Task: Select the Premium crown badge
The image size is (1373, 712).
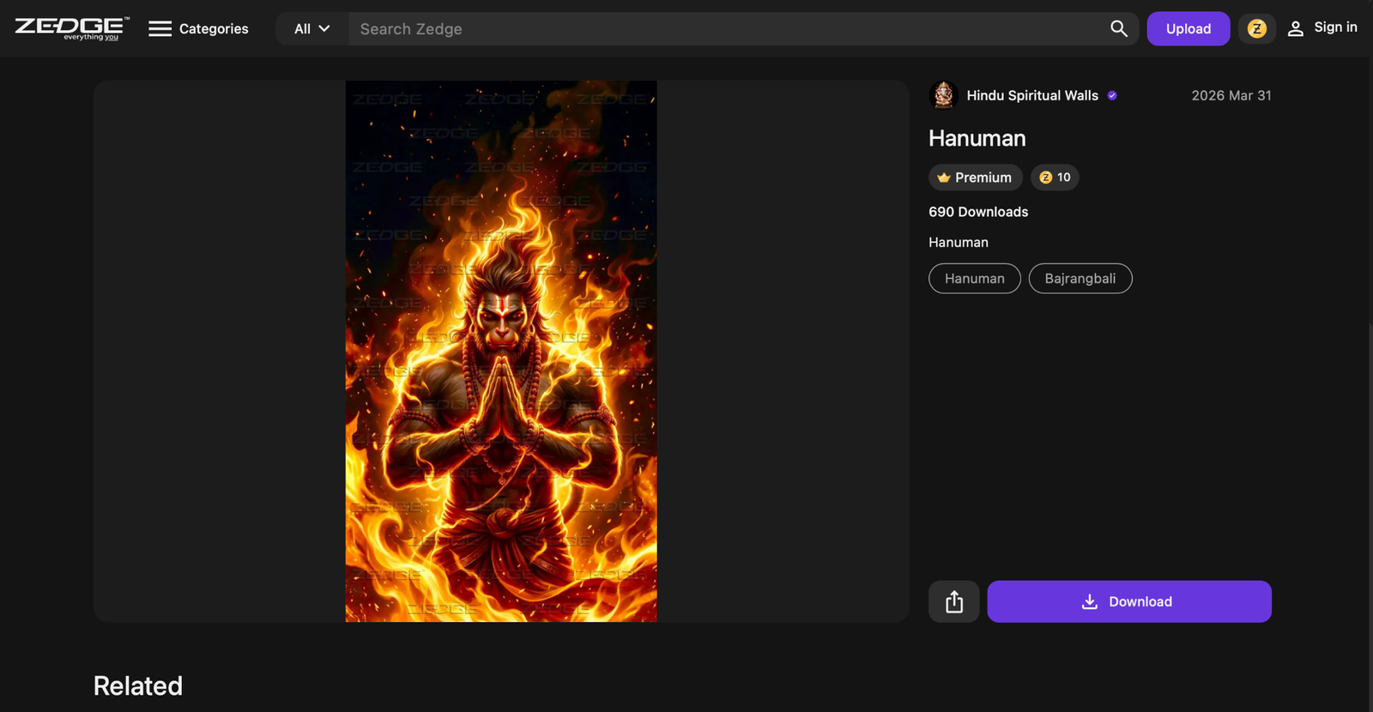Action: coord(976,178)
